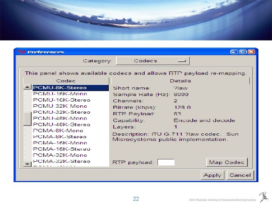Pick PCMA-32K-Stereo from the list
This screenshot has width=272, height=204.
click(71, 161)
